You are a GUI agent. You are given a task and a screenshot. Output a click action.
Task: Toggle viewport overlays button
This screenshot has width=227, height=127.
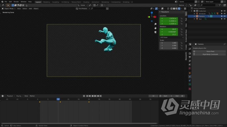162,9
